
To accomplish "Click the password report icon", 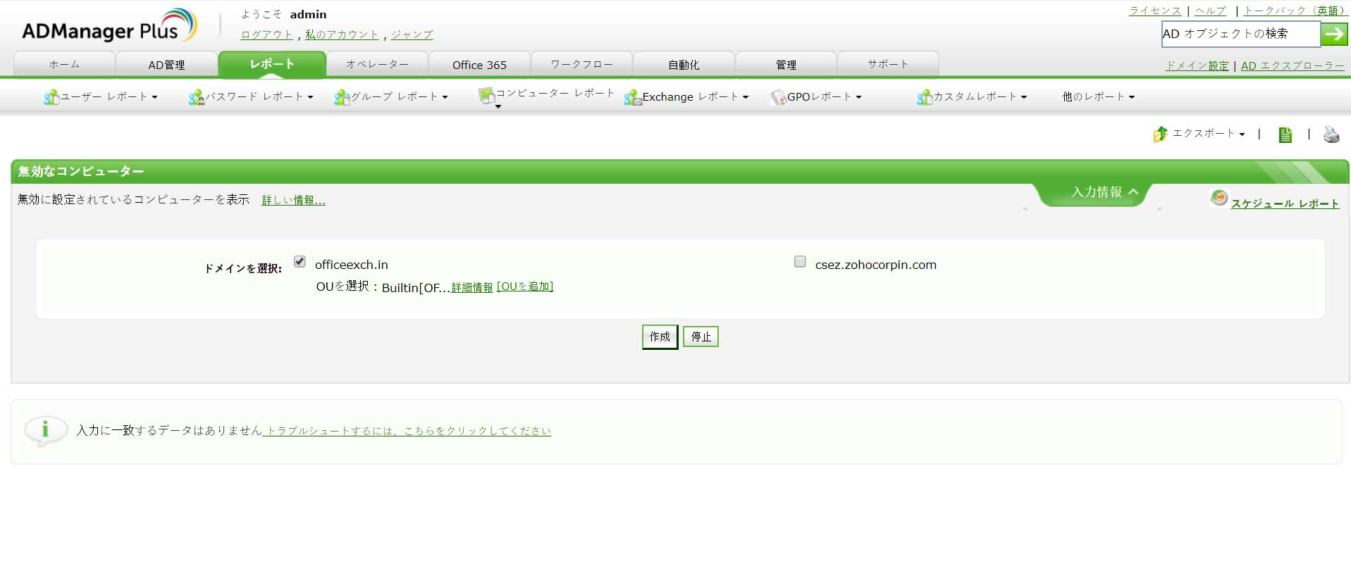I will 196,97.
